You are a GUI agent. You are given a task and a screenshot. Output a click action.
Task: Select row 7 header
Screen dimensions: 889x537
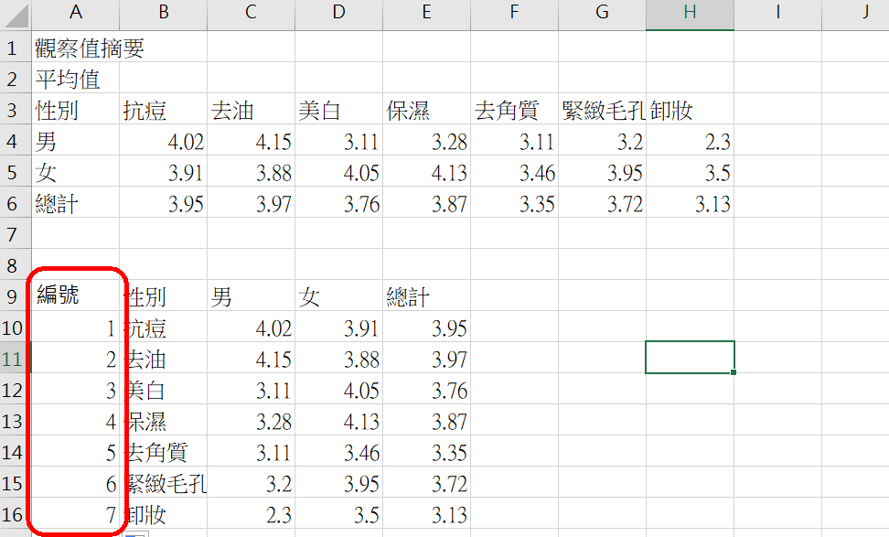[14, 234]
